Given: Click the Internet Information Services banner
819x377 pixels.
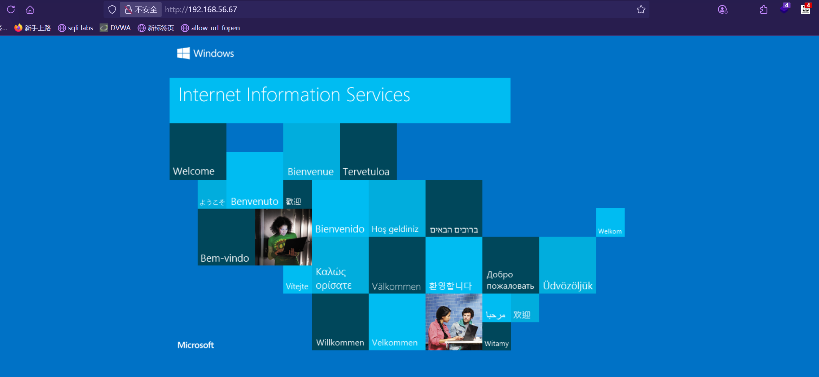Looking at the screenshot, I should [340, 100].
